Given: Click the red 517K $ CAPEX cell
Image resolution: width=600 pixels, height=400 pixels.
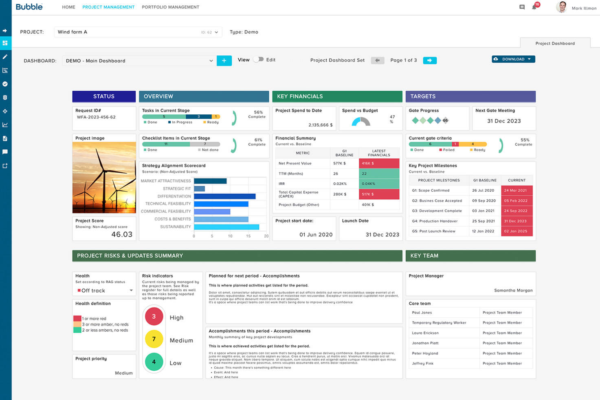Looking at the screenshot, I should (x=379, y=194).
